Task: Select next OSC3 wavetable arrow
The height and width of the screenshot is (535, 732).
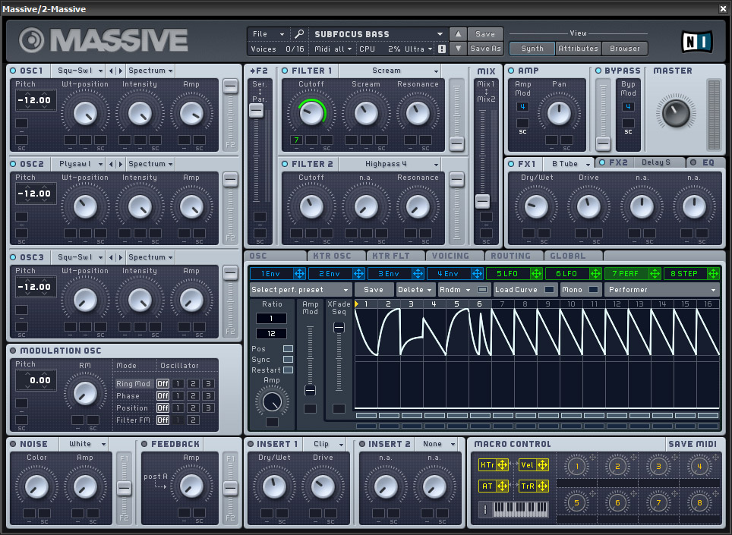Action: point(121,257)
